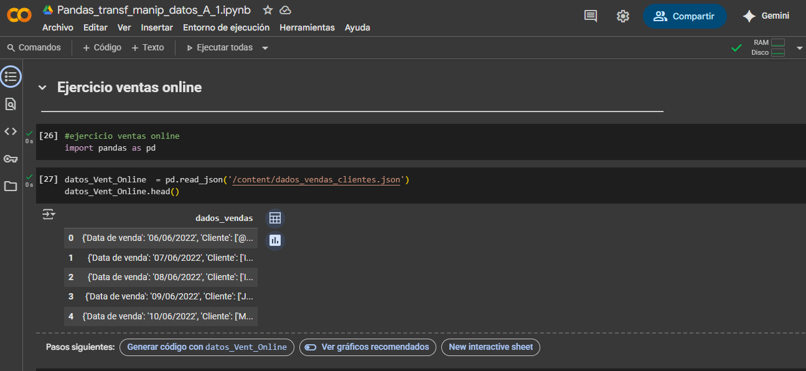This screenshot has width=806, height=371.
Task: Click New interactive sheet button
Action: (x=490, y=347)
